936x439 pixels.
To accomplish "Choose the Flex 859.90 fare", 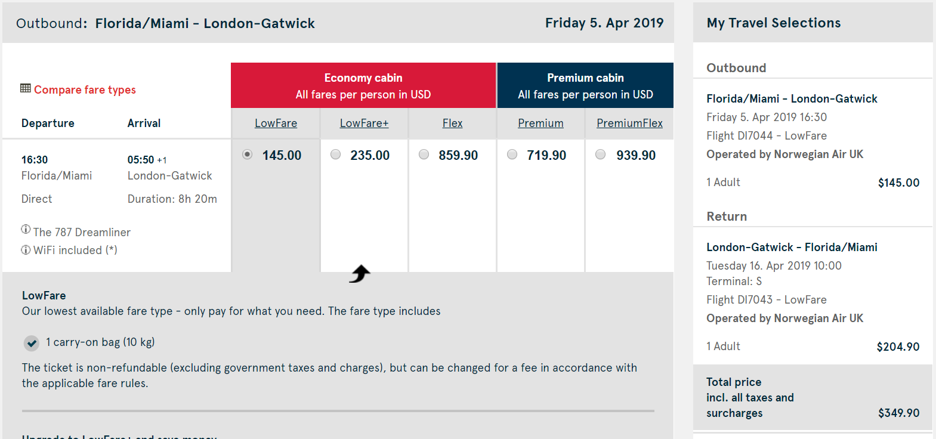I will click(x=424, y=154).
